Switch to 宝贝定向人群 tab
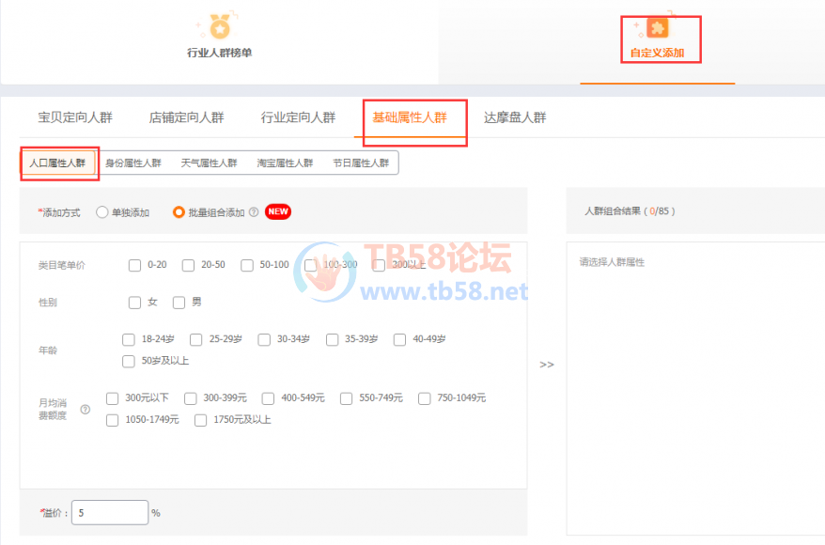 coord(75,117)
